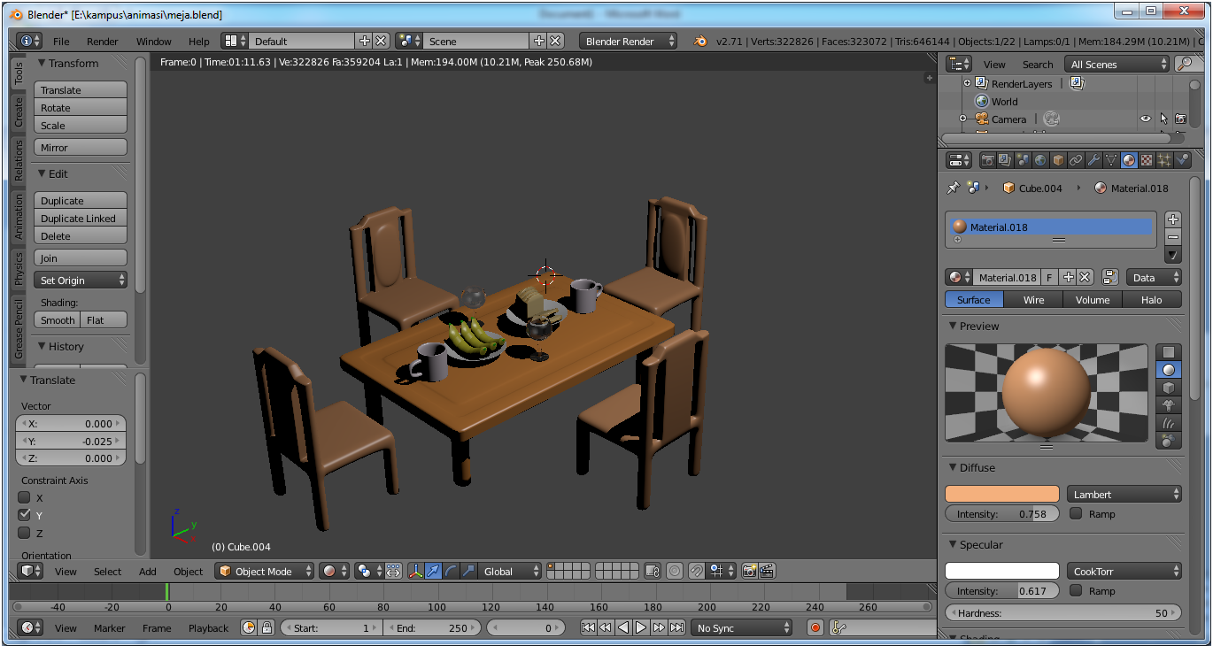Remove the material slot with minus
The width and height of the screenshot is (1213, 646).
(1173, 237)
